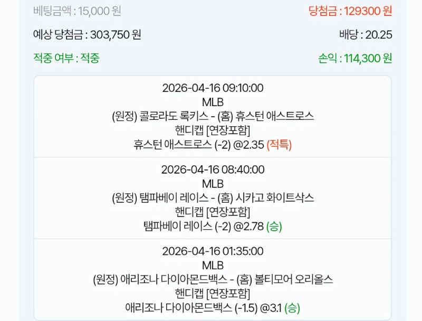Select the 배당 20.25 odds value
Viewport: 422px width, 321px height.
366,35
